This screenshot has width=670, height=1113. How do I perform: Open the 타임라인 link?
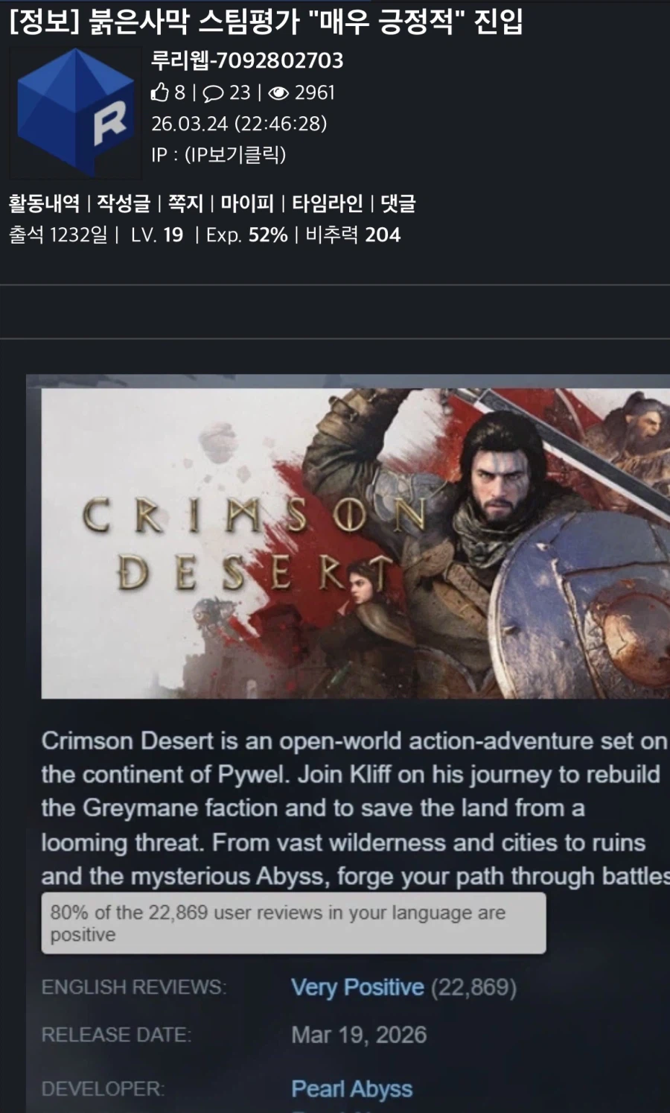pos(327,203)
